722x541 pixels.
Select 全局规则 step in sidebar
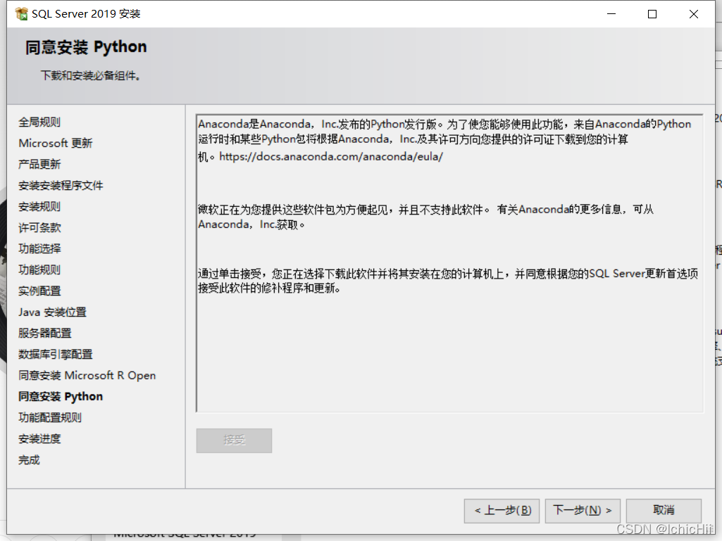tap(39, 122)
